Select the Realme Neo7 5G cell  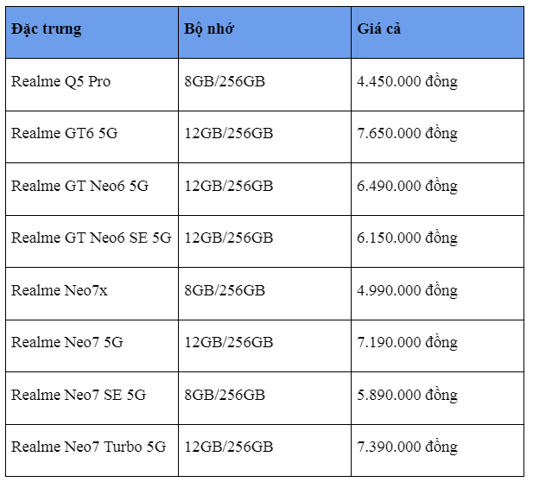click(67, 343)
